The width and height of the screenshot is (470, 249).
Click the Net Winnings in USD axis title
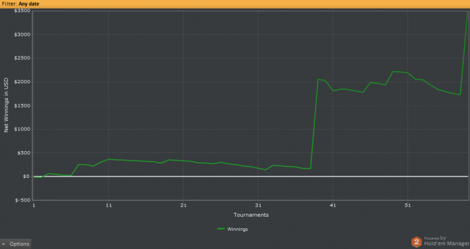pyautogui.click(x=6, y=105)
